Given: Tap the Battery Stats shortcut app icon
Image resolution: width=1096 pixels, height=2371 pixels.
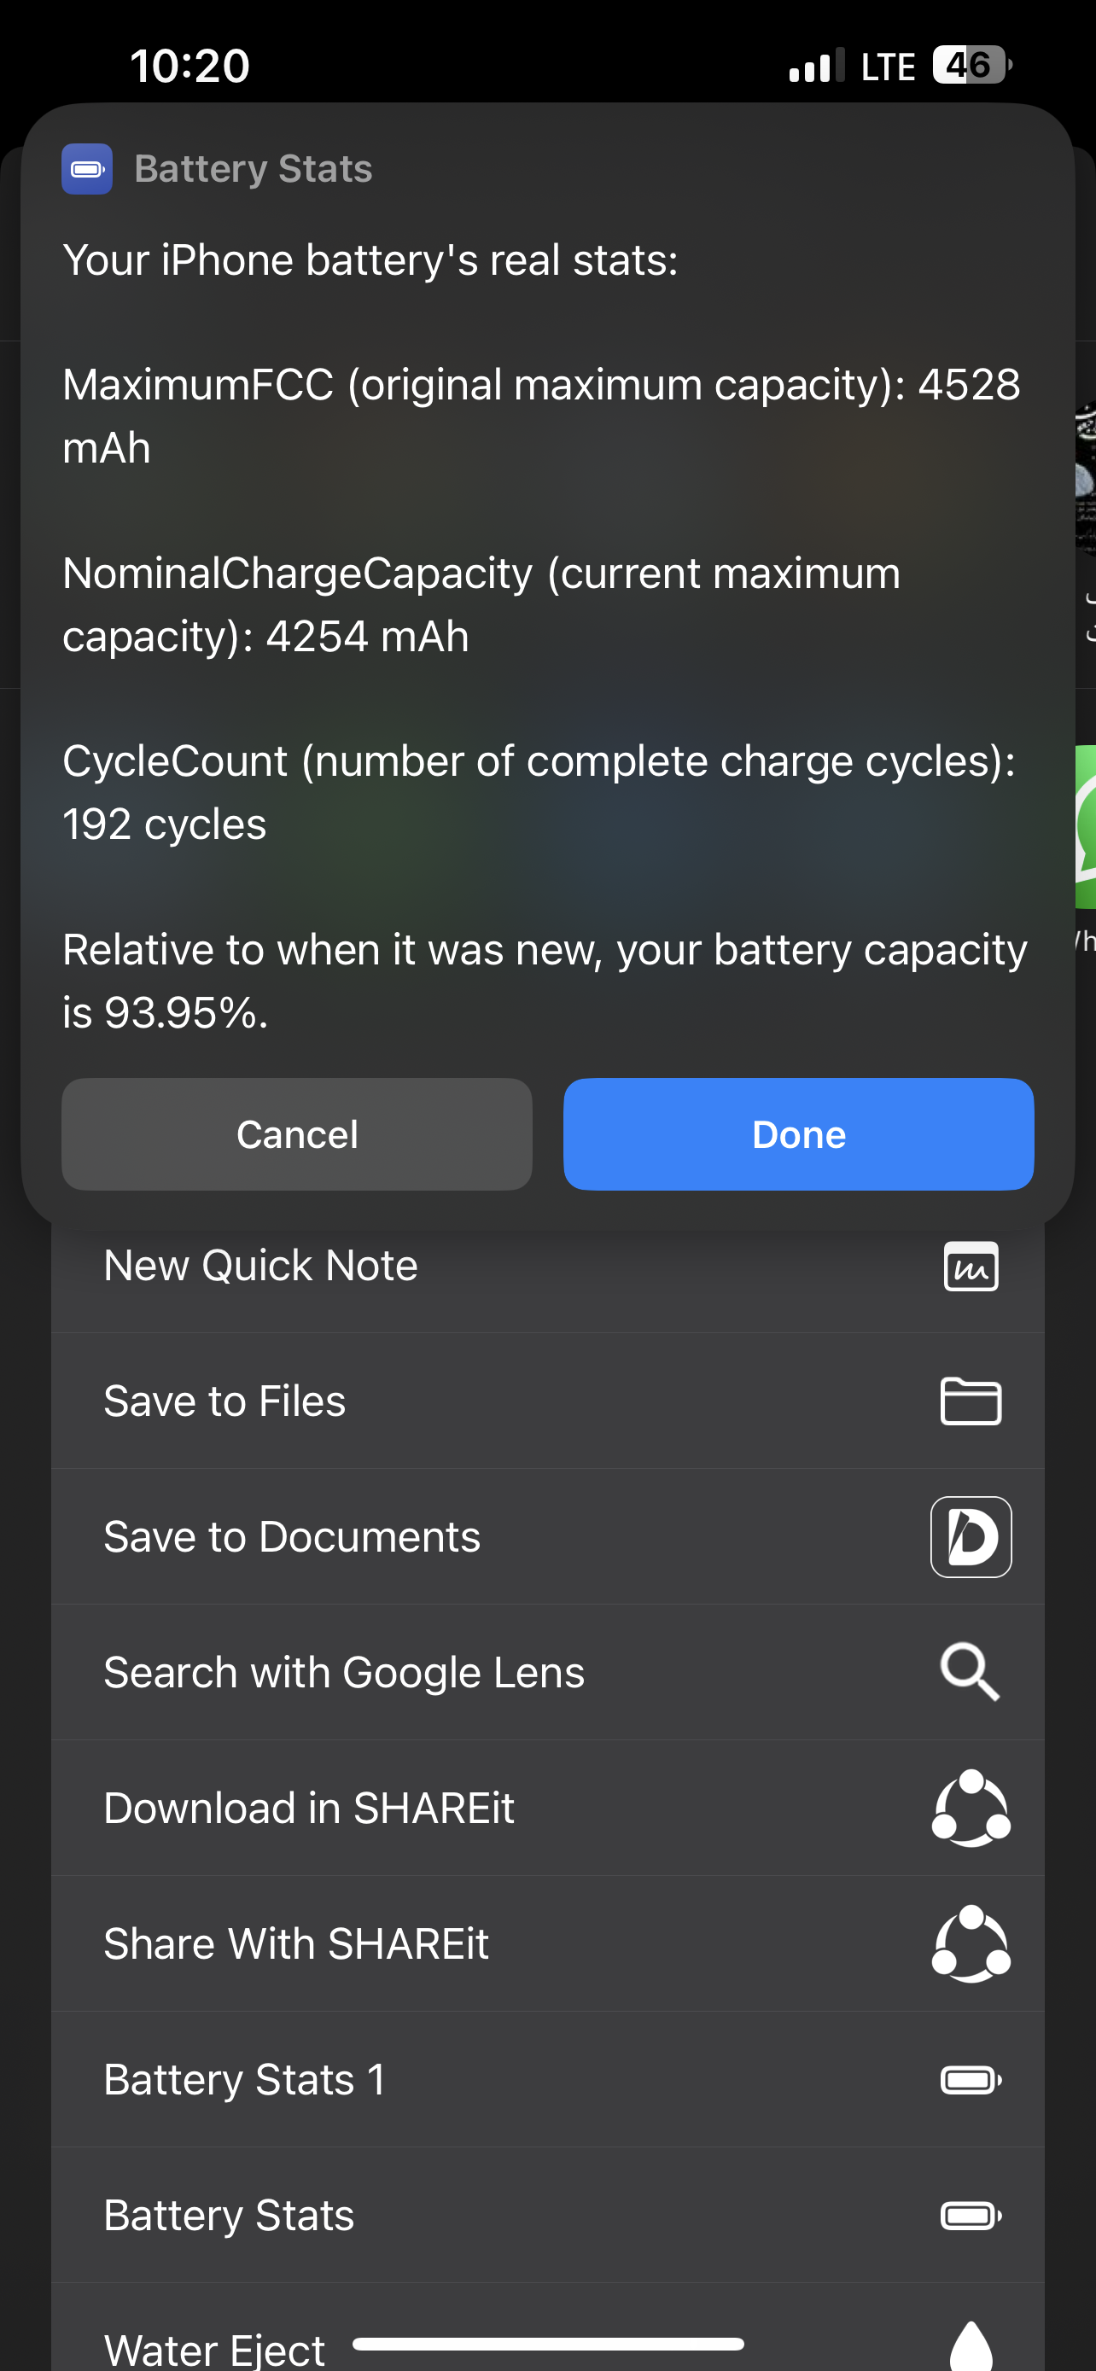Looking at the screenshot, I should pyautogui.click(x=86, y=169).
